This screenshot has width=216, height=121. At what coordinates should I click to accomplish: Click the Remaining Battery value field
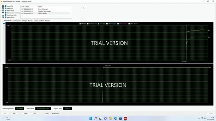tap(20, 109)
